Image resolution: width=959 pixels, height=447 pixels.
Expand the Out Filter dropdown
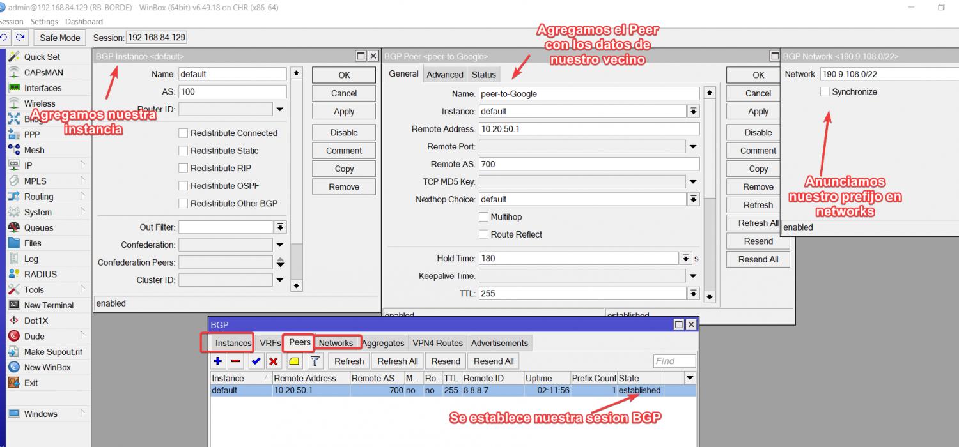pos(280,227)
